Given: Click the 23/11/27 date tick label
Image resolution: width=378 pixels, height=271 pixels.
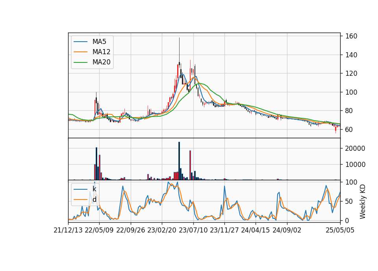Looking at the screenshot, I should pos(224,230).
